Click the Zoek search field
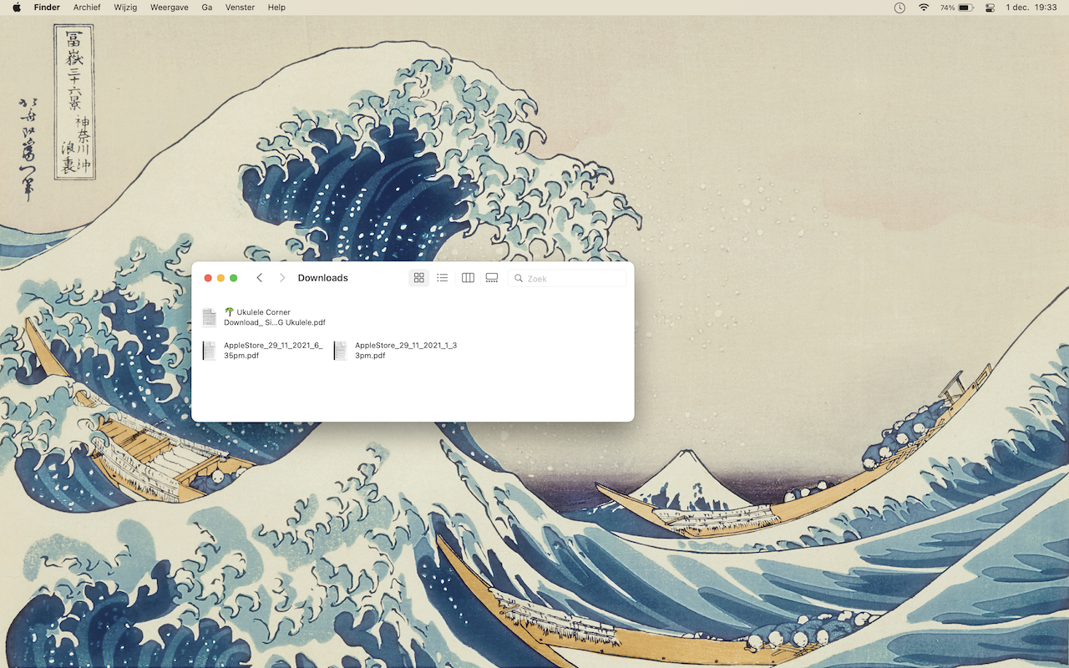The height and width of the screenshot is (668, 1069). pos(567,278)
